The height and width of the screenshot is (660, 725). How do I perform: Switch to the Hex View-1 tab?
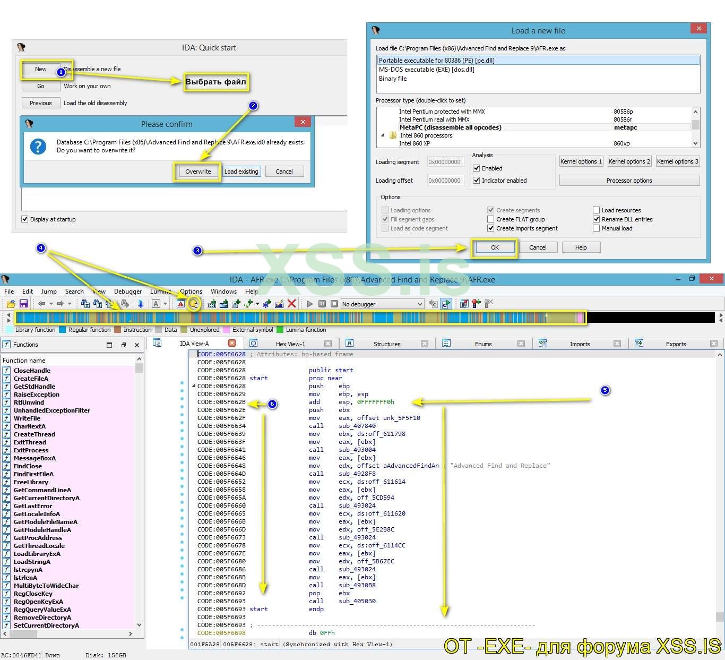tap(290, 344)
